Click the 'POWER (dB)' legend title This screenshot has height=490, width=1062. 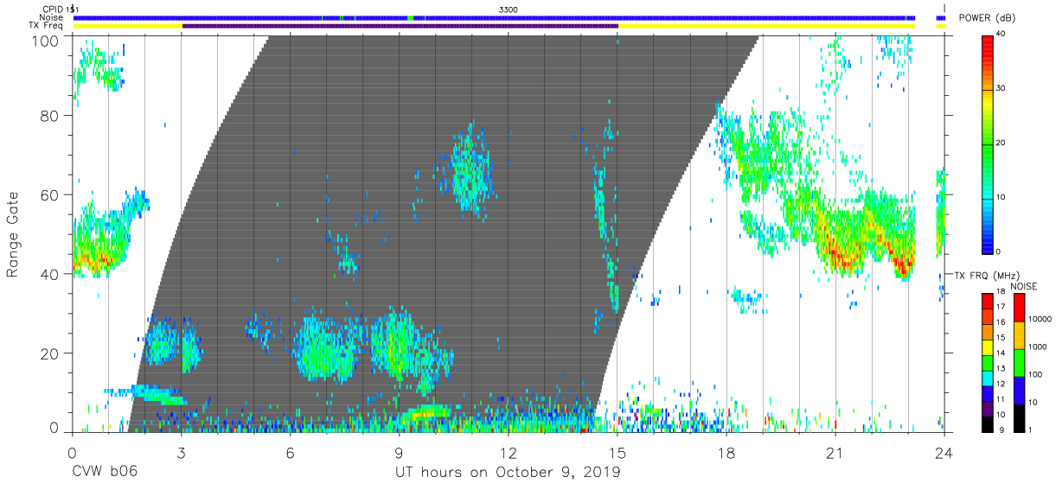(x=987, y=19)
